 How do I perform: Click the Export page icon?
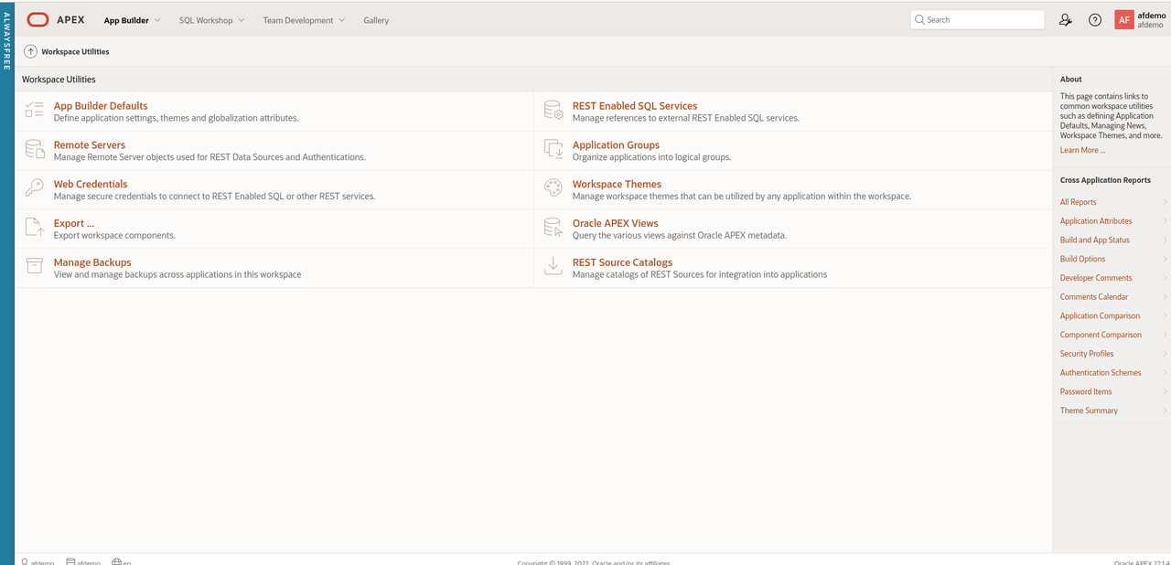tap(34, 228)
